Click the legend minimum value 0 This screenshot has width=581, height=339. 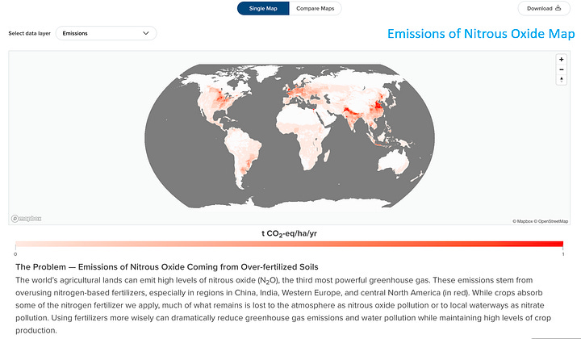pos(15,254)
